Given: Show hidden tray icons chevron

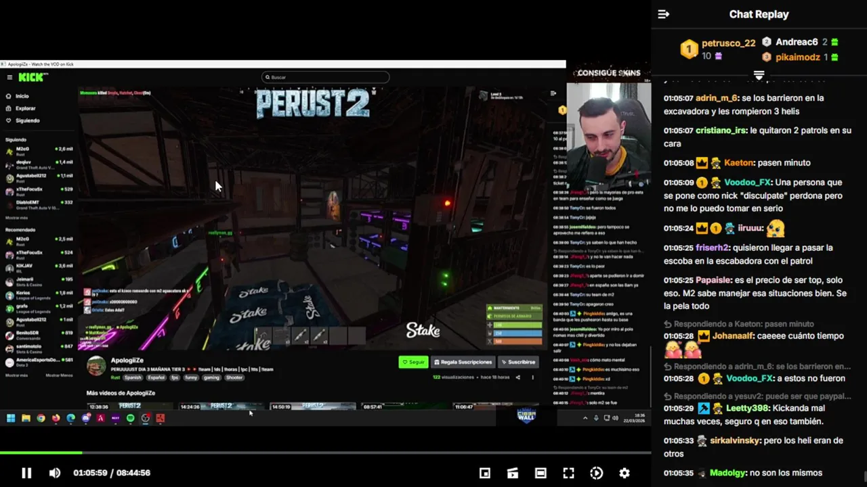Looking at the screenshot, I should click(585, 418).
